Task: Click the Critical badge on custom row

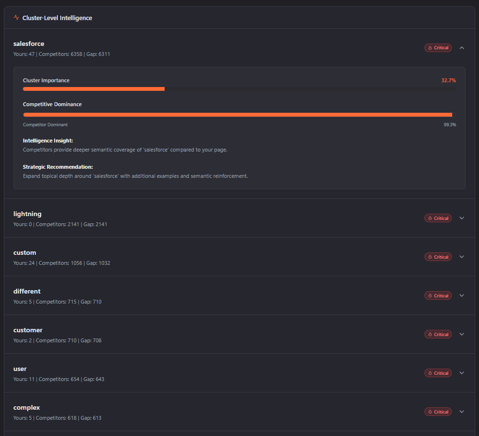Action: [438, 257]
